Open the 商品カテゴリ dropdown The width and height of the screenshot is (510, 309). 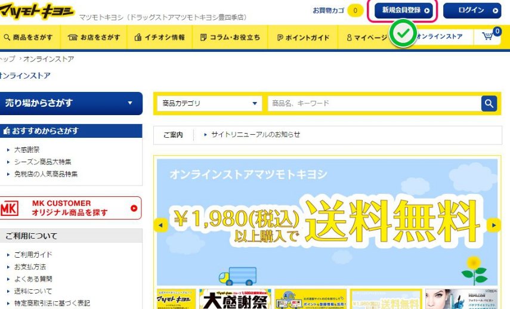click(x=209, y=103)
